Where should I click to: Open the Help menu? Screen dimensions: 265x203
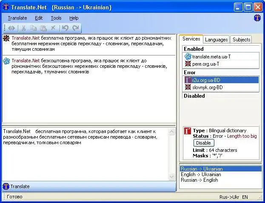click(74, 18)
